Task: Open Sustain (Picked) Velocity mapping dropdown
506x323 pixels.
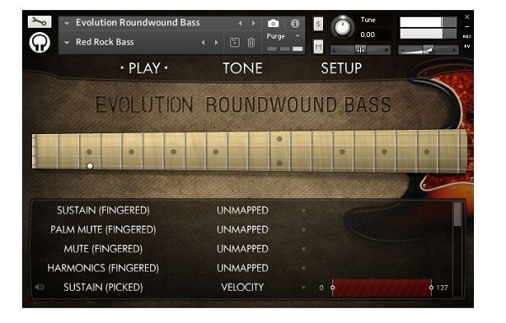Action: [x=304, y=288]
